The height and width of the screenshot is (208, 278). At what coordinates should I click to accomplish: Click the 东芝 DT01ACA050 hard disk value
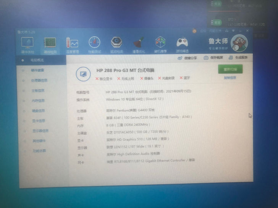pos(137,132)
